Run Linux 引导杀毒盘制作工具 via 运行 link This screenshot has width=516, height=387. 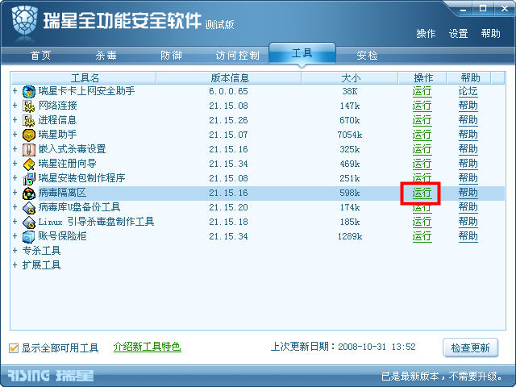pos(422,222)
